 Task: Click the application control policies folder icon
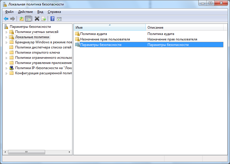click(x=11, y=63)
